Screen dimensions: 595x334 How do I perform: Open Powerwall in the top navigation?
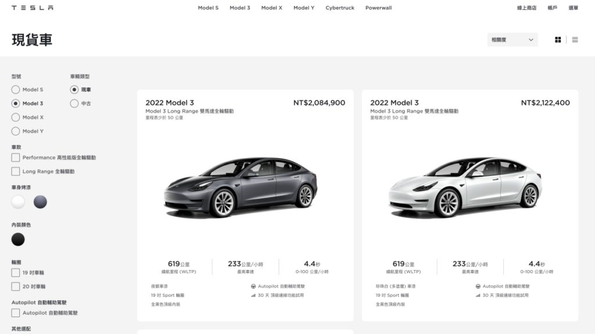pos(378,8)
